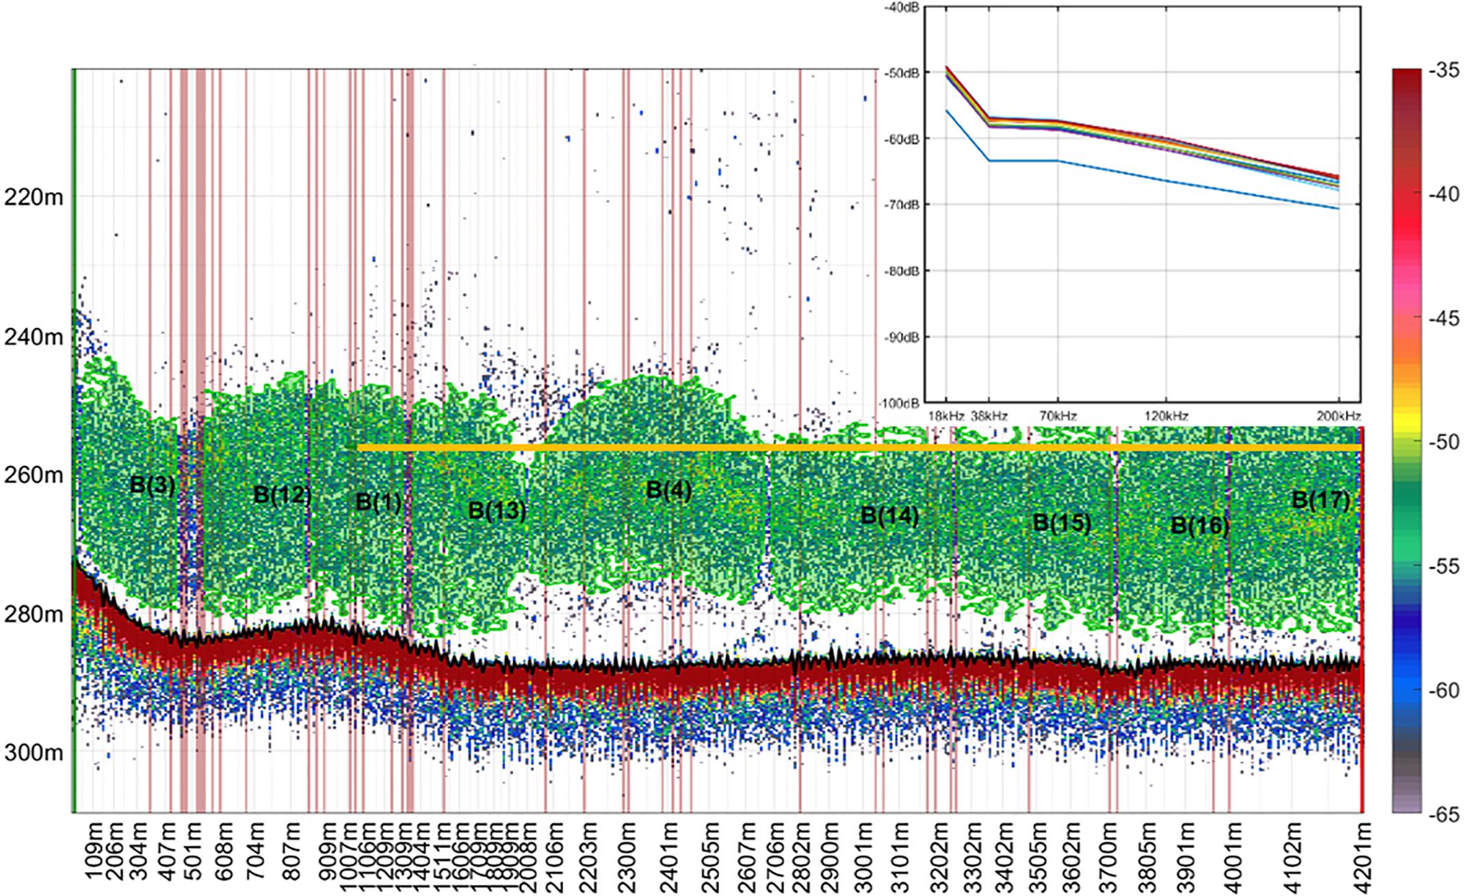Click the -40dB label on frequency plot
This screenshot has height=896, width=1464.
pos(903,7)
